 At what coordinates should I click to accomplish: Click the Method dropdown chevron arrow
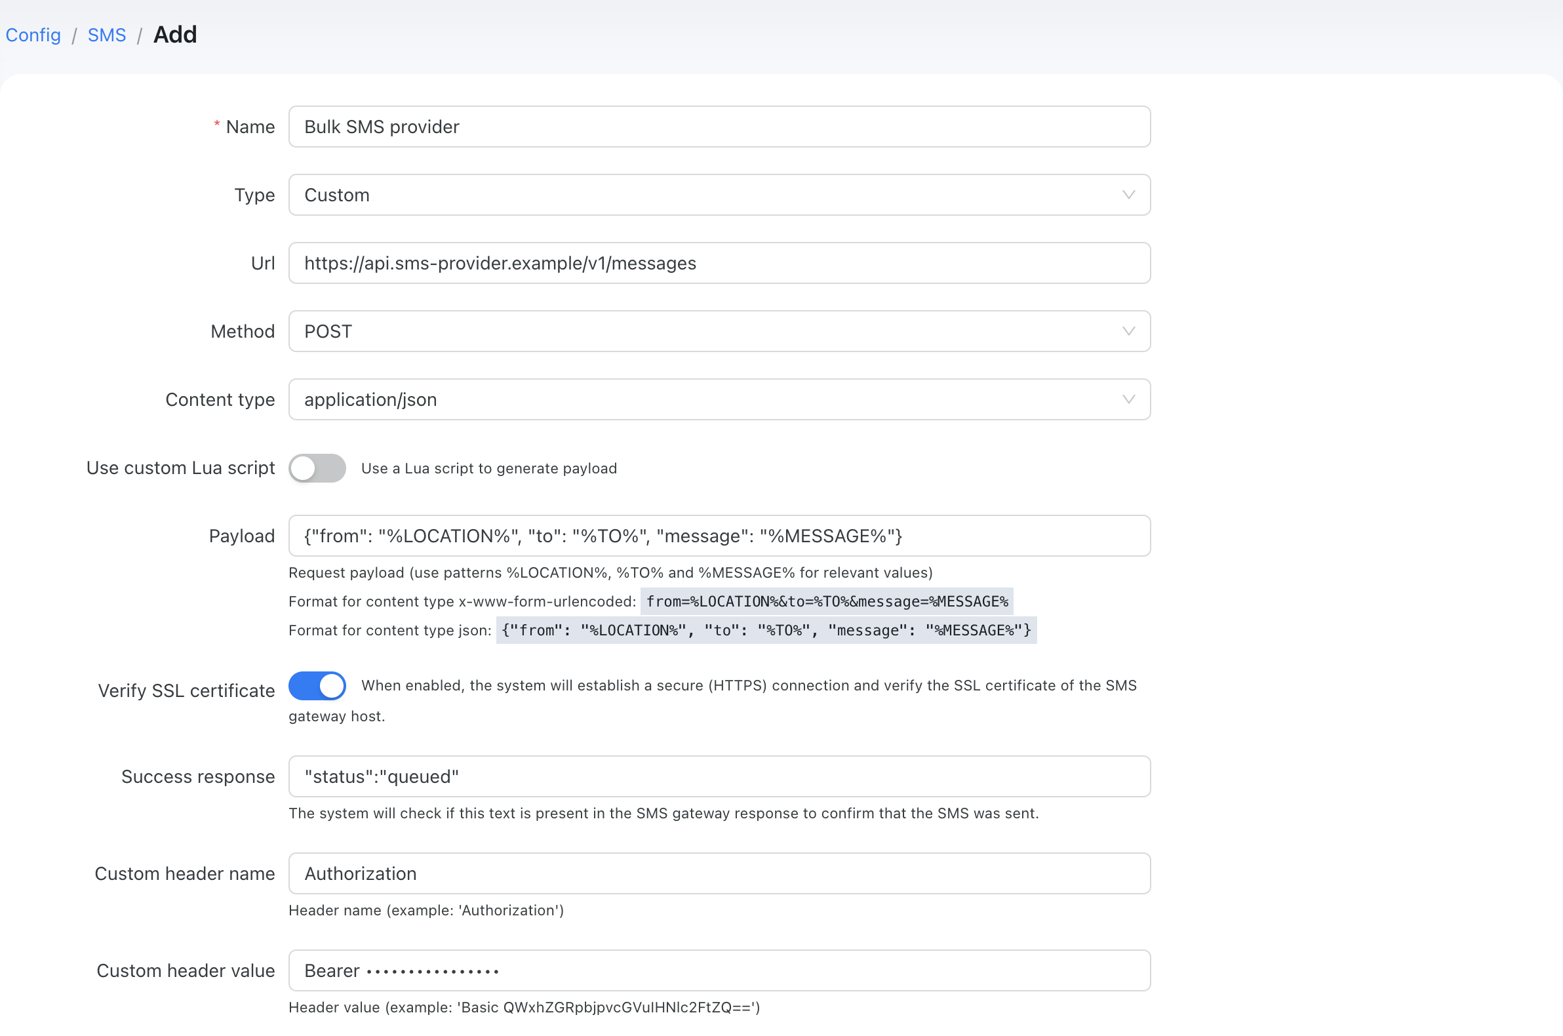pyautogui.click(x=1128, y=331)
